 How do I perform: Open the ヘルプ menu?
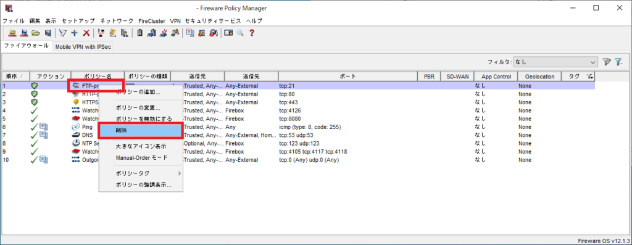coord(254,20)
